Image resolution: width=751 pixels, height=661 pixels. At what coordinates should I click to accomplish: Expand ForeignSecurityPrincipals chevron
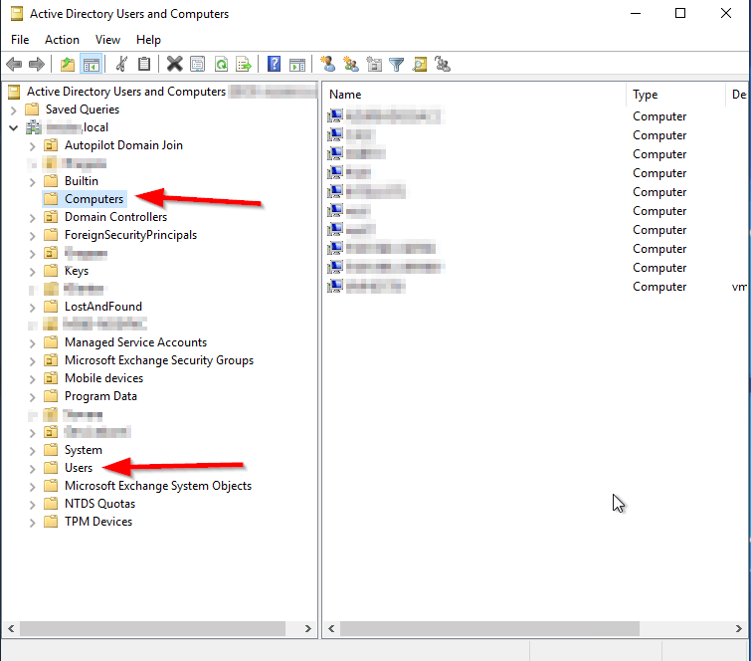coord(32,235)
